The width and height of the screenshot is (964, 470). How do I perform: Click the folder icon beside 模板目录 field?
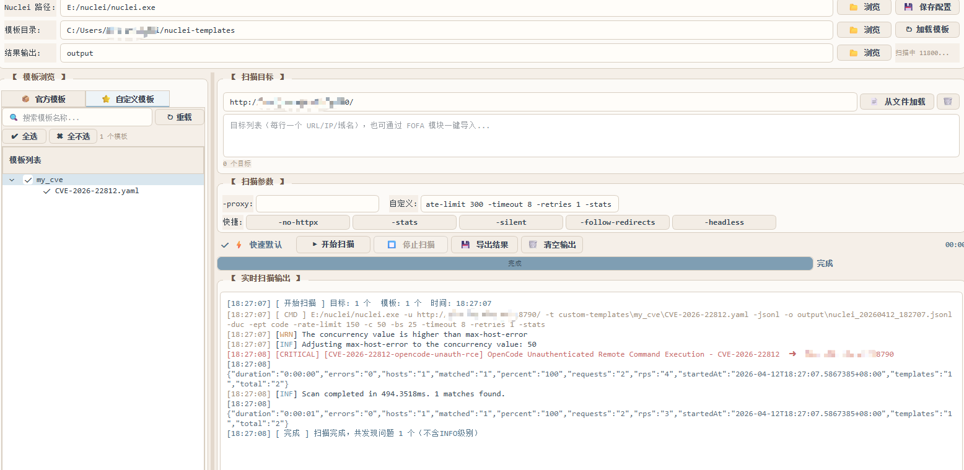click(x=853, y=30)
